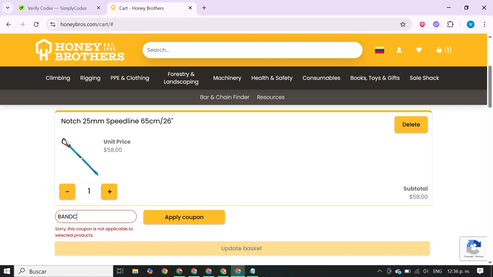This screenshot has height=277, width=493.
Task: Open a new browser tab
Action: [x=204, y=8]
